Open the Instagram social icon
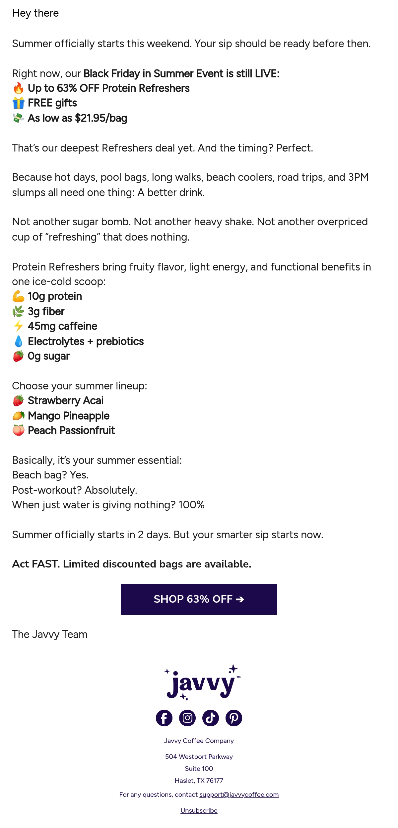398x828 pixels. click(187, 718)
